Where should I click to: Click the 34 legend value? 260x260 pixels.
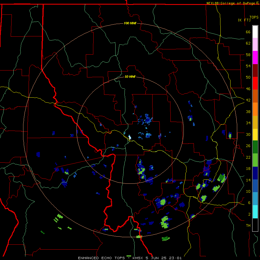248,123
